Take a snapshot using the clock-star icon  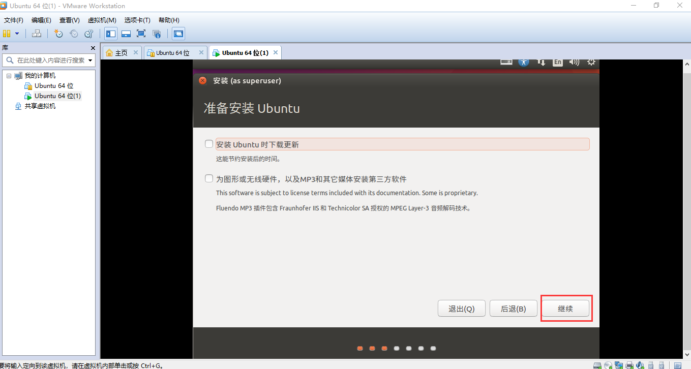pos(58,34)
